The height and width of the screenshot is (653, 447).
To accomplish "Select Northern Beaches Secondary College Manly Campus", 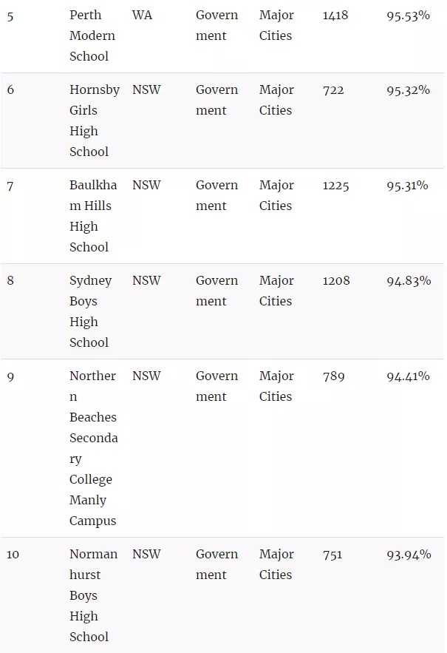I will click(x=94, y=448).
